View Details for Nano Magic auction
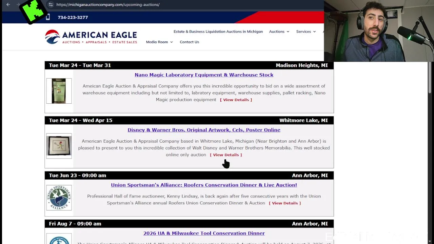434x244 pixels. [236, 100]
